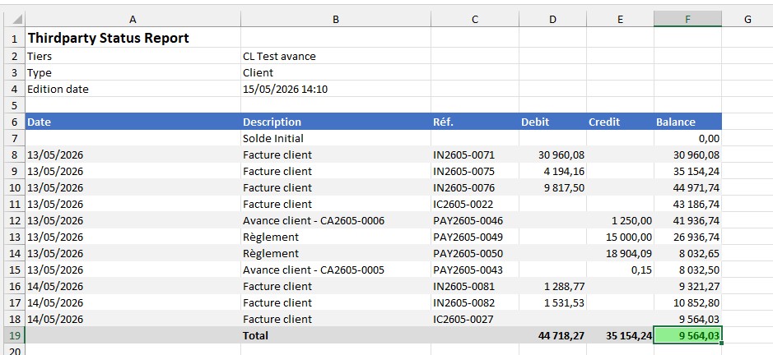Select row 1 header

[15, 38]
